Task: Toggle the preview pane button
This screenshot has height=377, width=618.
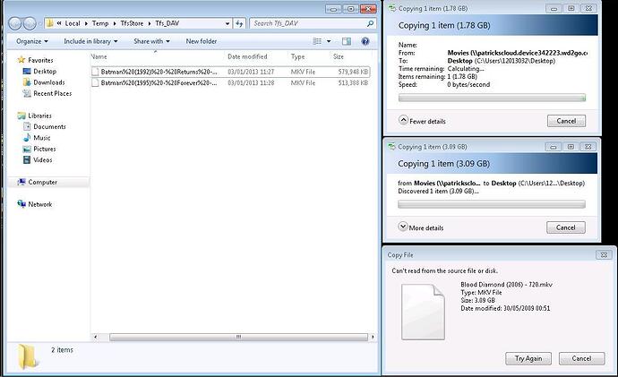Action: point(347,41)
